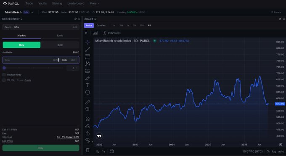286x156 pixels.
Task: Toggle log scale on chart
Action: 274,151
